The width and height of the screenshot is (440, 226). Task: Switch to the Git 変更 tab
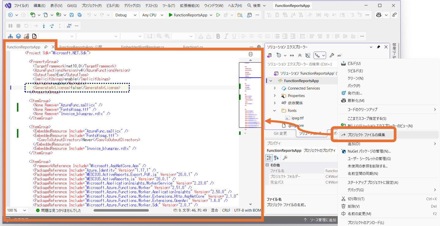280,133
